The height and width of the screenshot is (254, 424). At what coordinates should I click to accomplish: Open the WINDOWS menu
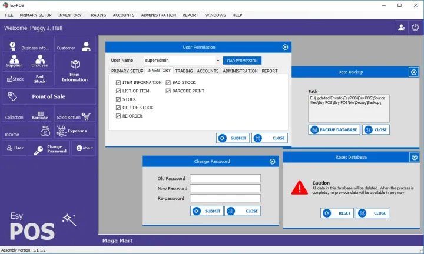[216, 15]
